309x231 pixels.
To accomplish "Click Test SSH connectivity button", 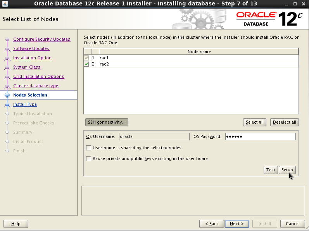I will coord(271,170).
